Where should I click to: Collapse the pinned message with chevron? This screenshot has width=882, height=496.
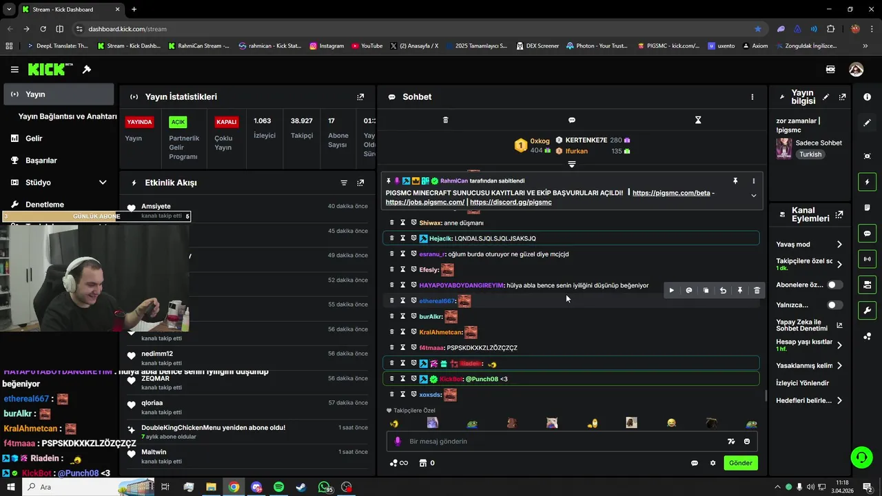(753, 196)
